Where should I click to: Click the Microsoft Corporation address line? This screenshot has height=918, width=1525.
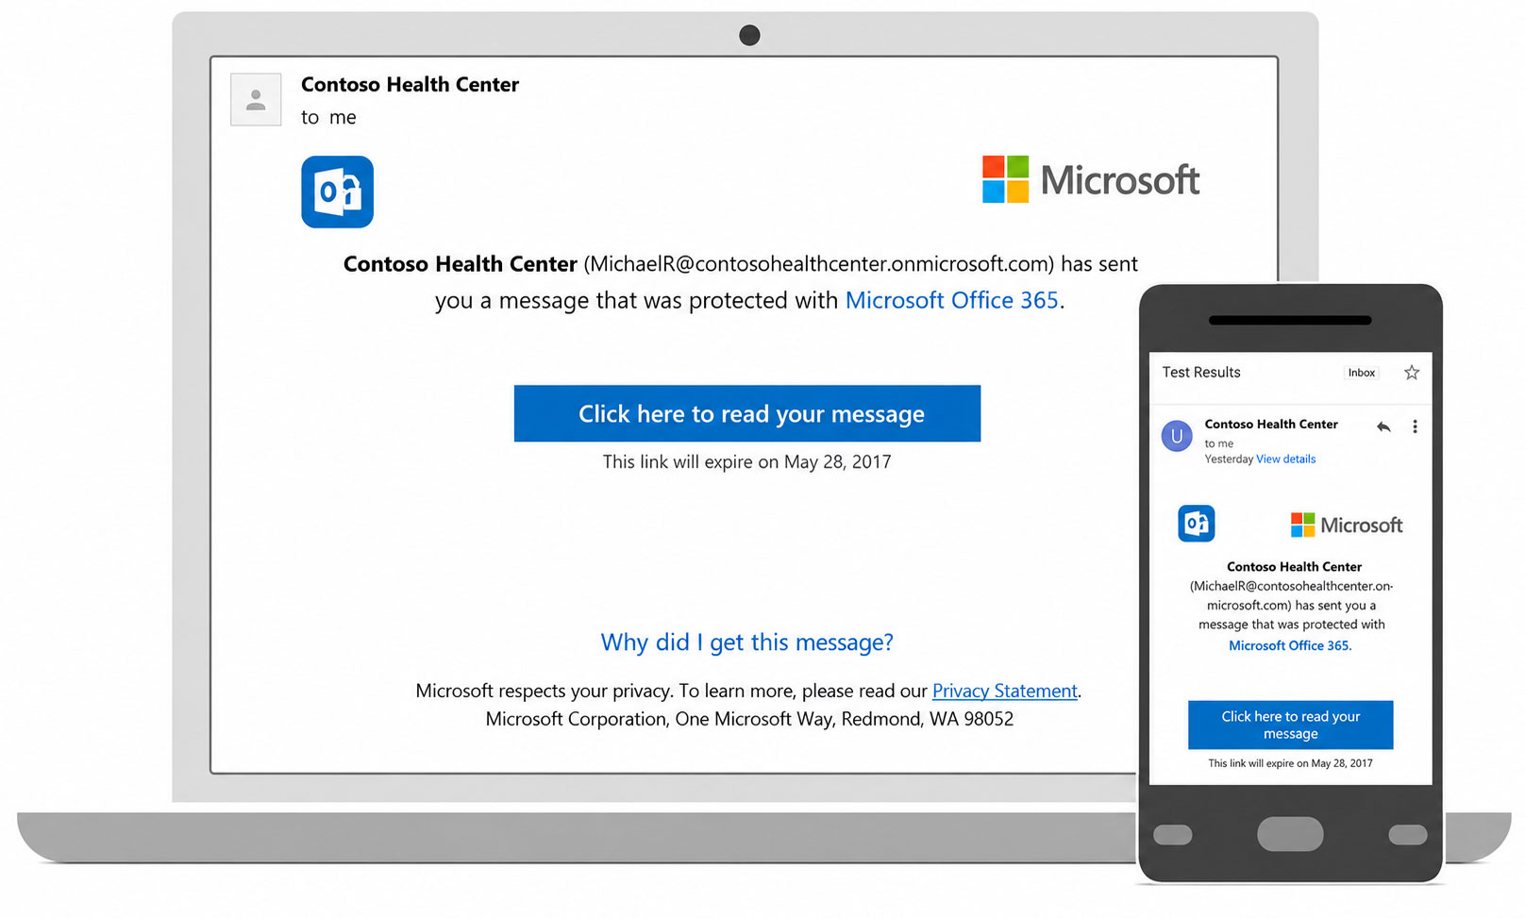point(749,719)
